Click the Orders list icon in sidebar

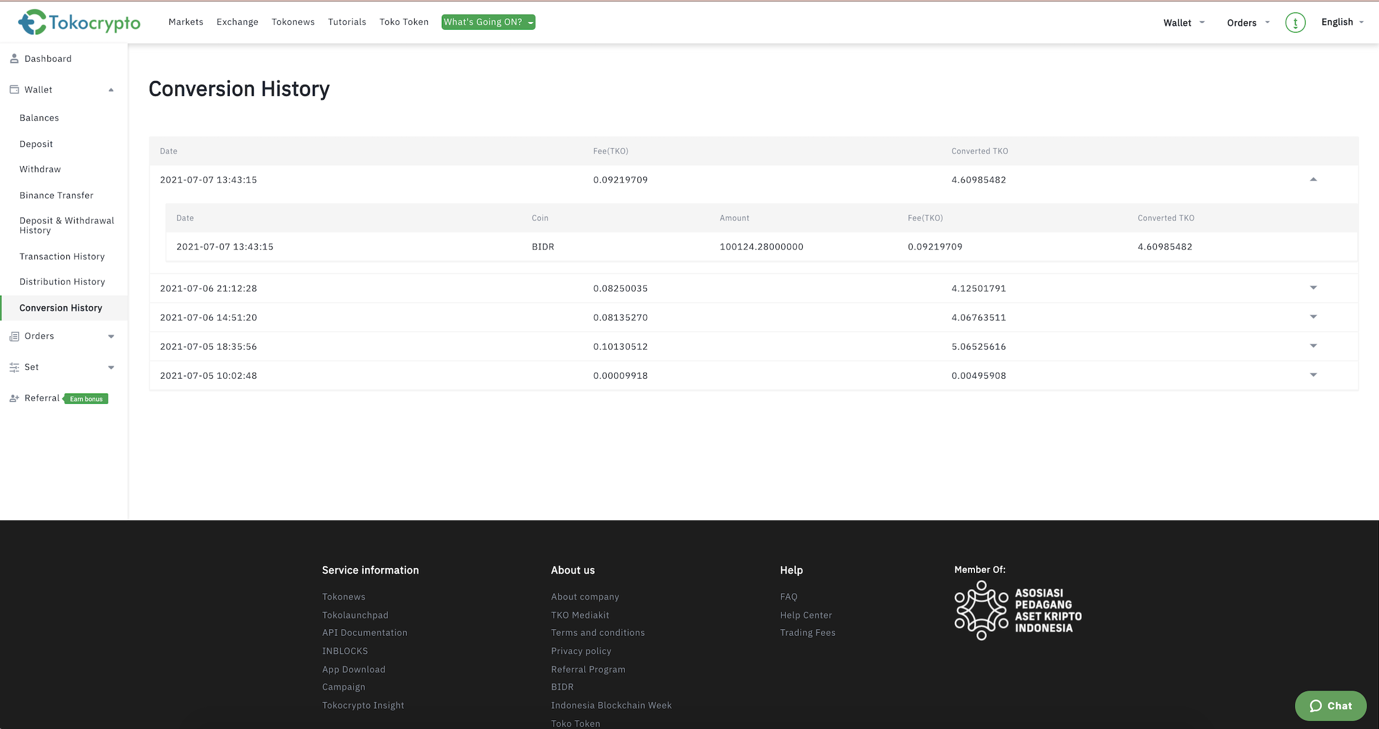(14, 336)
